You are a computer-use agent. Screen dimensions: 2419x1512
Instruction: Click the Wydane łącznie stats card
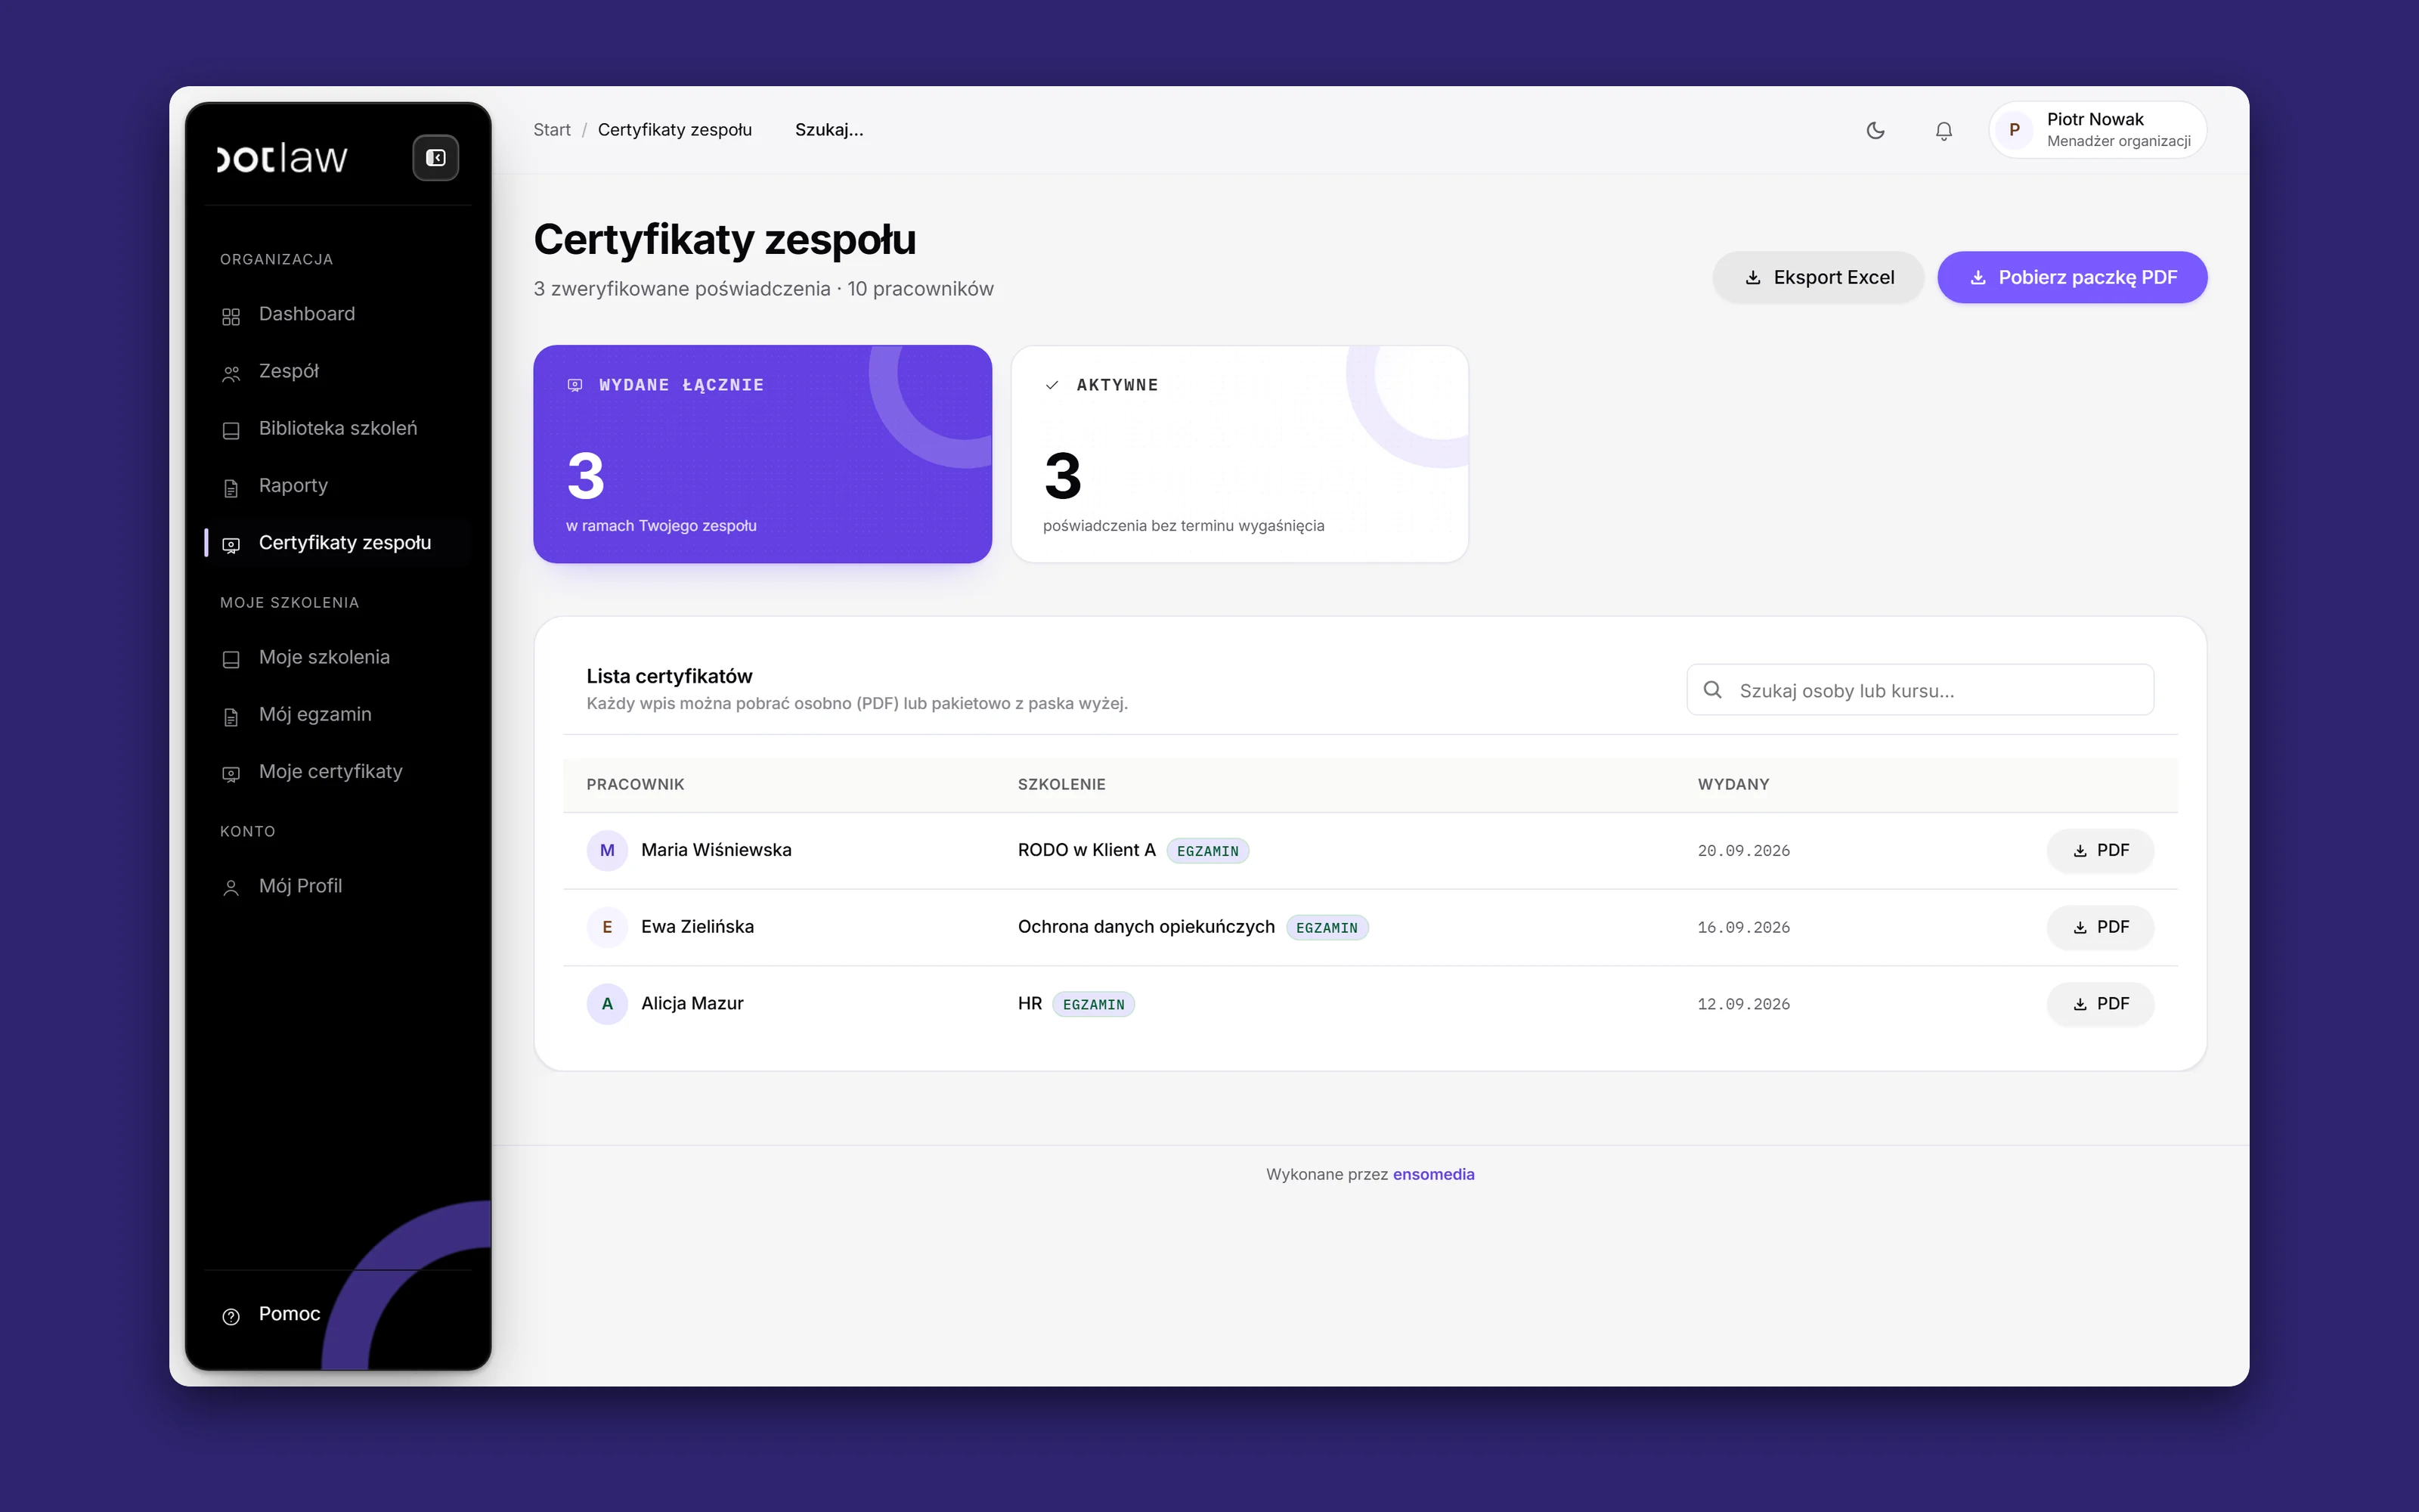point(763,454)
